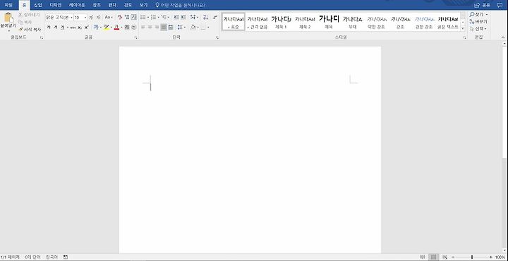The width and height of the screenshot is (508, 261).
Task: Expand the styles gallery more arrow
Action: point(463,28)
